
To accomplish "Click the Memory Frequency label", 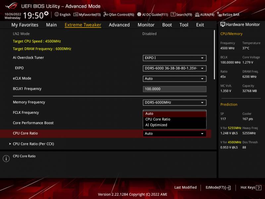I will (x=29, y=102).
